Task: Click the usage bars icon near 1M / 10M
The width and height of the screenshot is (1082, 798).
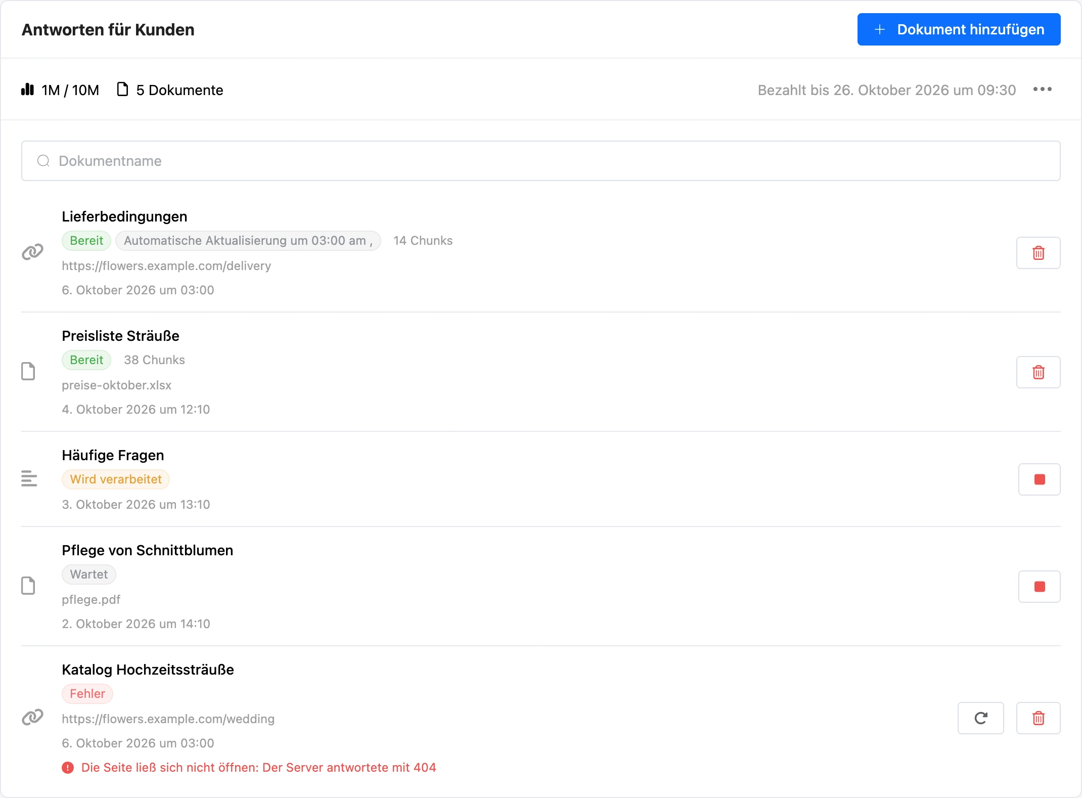Action: coord(27,90)
